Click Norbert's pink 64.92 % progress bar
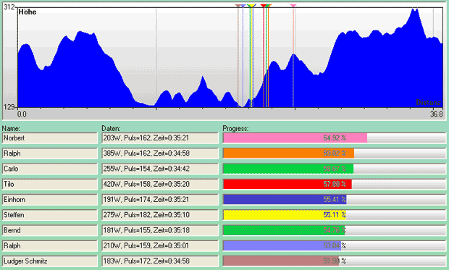The image size is (449, 270). pyautogui.click(x=335, y=138)
